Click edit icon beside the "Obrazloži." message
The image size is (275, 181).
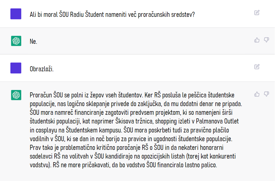[x=257, y=67]
